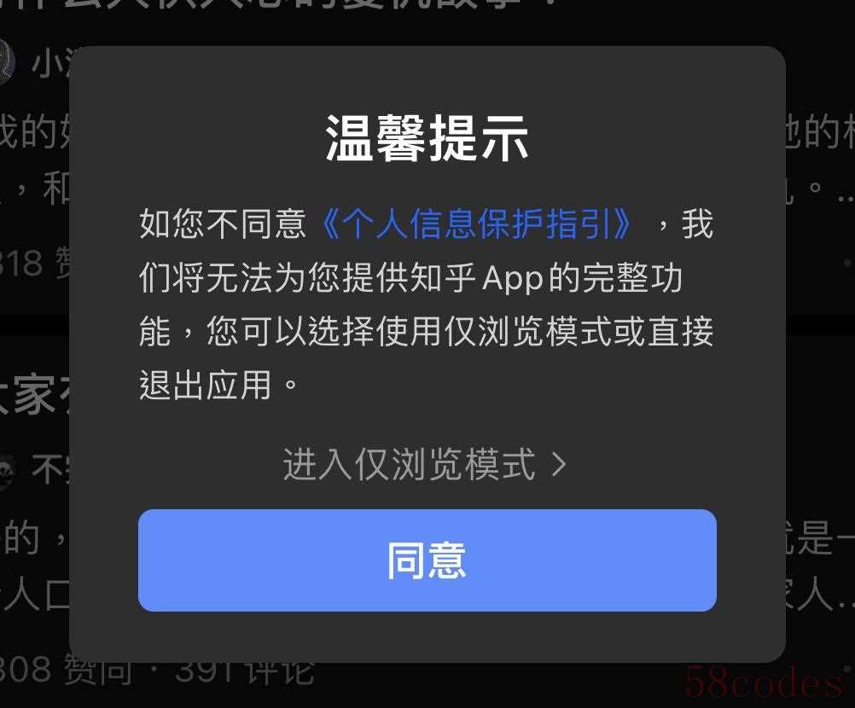Click the dimmed username starting with 小
The image size is (855, 708).
(50, 63)
